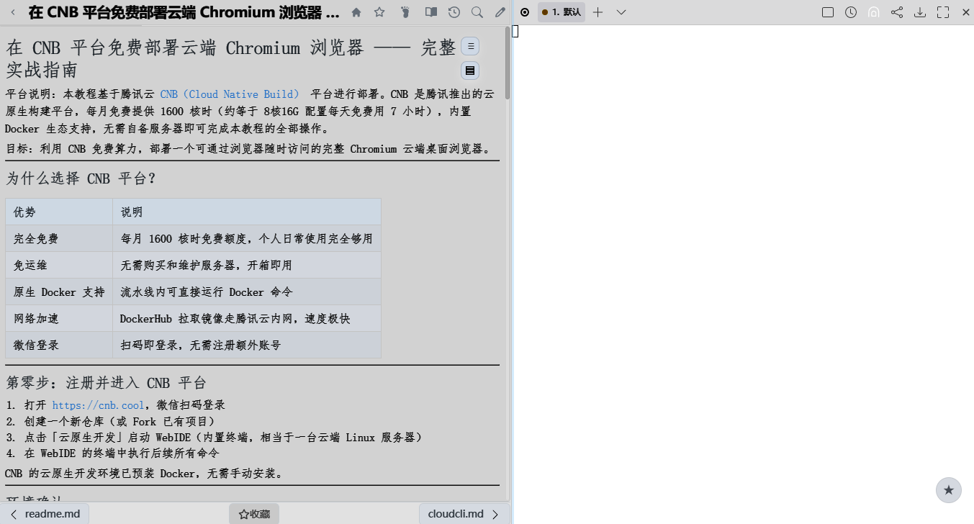Click the truncated bold title in top bar
The width and height of the screenshot is (974, 524).
(x=184, y=12)
